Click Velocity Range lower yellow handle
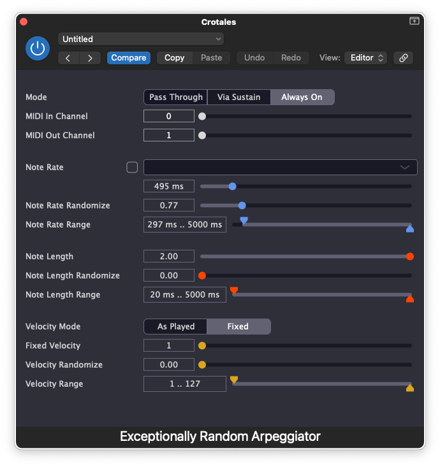This screenshot has height=467, width=440. (x=234, y=380)
